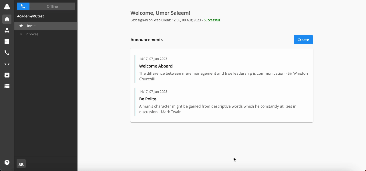Open the call activity phone icon
Screen dimensions: 366x171
[7, 53]
